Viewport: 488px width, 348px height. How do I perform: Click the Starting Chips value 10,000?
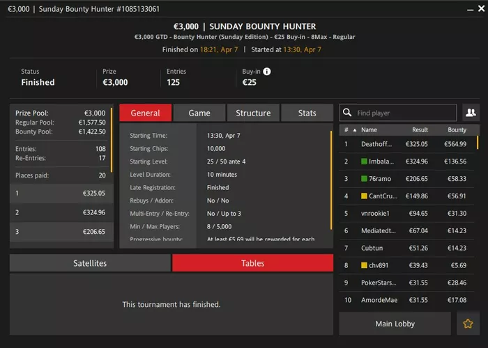pos(216,148)
